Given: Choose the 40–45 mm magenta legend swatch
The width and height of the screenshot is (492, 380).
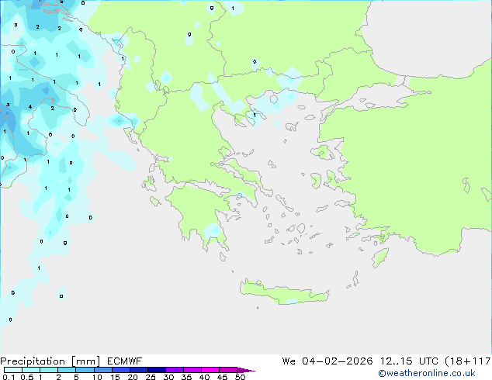Looking at the screenshot, I should click(x=210, y=370).
